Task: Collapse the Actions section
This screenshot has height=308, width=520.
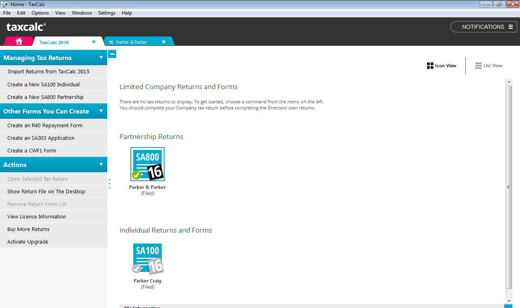Action: (101, 165)
